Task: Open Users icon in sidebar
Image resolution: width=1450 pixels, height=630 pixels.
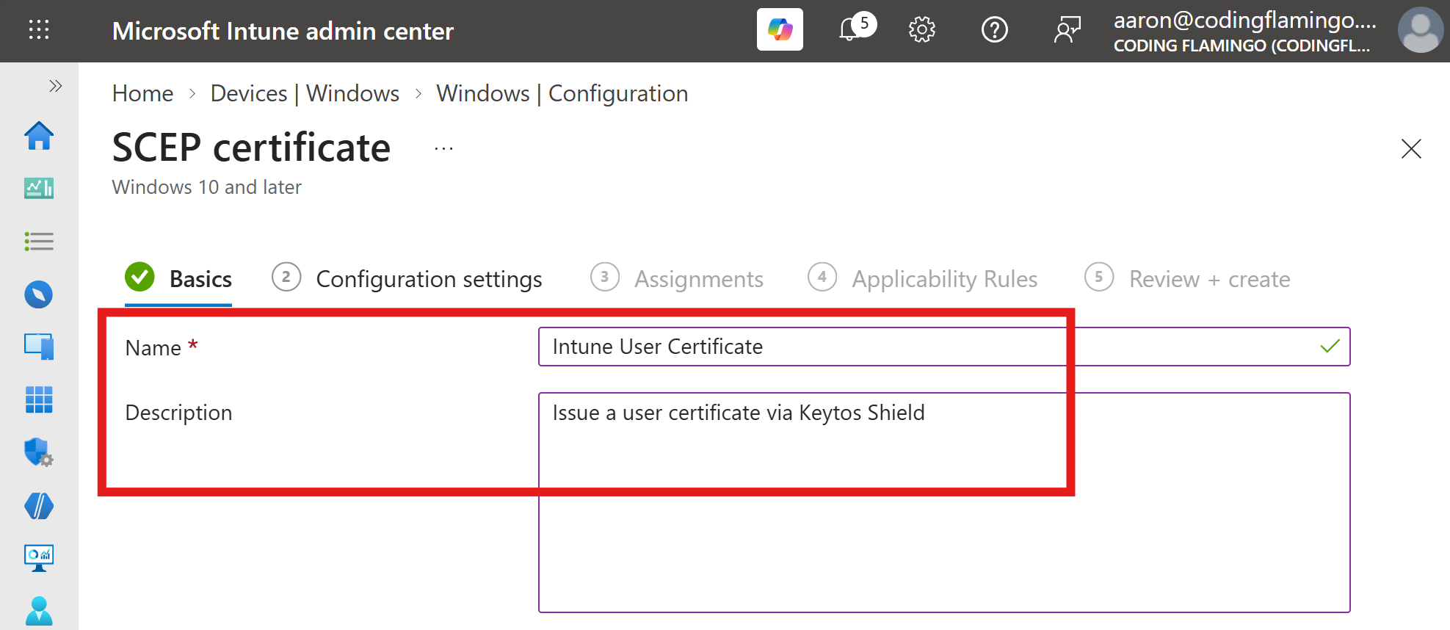Action: [x=39, y=611]
